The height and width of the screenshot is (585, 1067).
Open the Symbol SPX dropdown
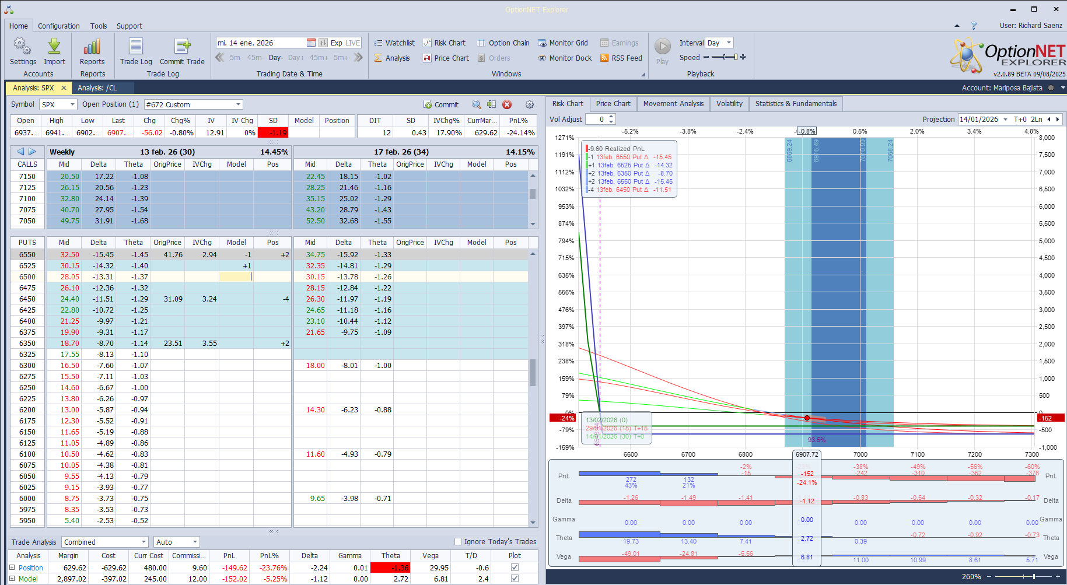point(72,104)
